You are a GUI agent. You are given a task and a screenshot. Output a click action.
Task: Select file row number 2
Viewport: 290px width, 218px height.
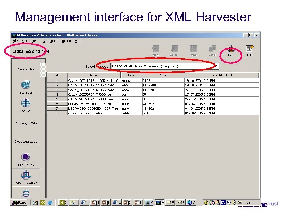click(57, 85)
